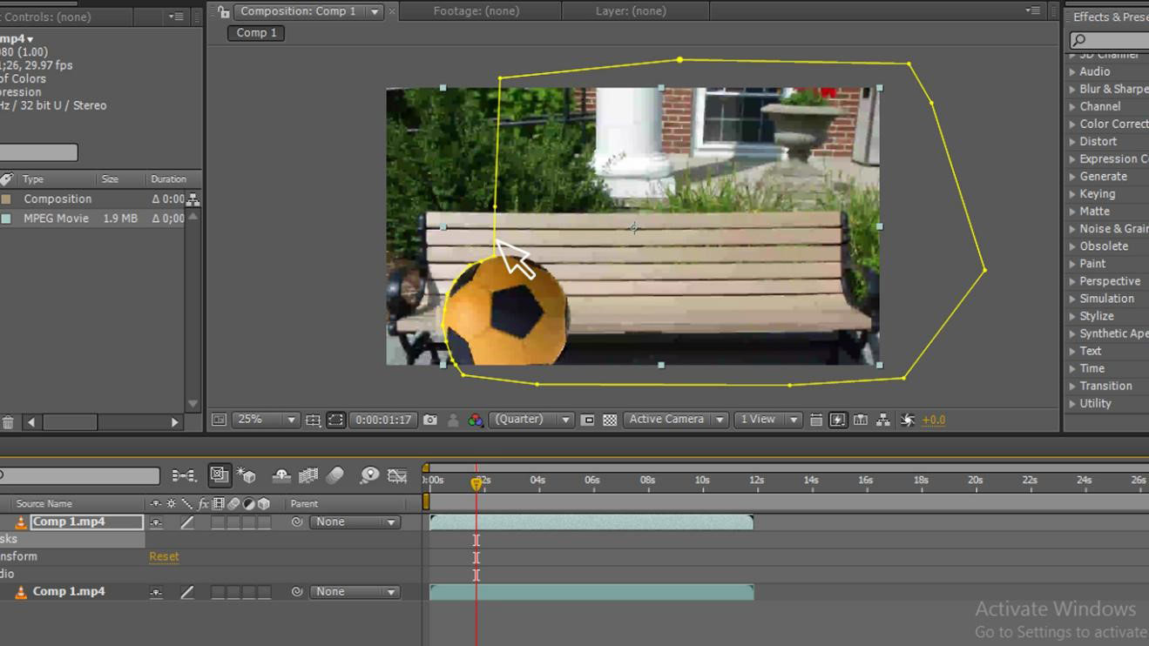
Task: Toggle the Region of Interest button
Action: tap(588, 420)
